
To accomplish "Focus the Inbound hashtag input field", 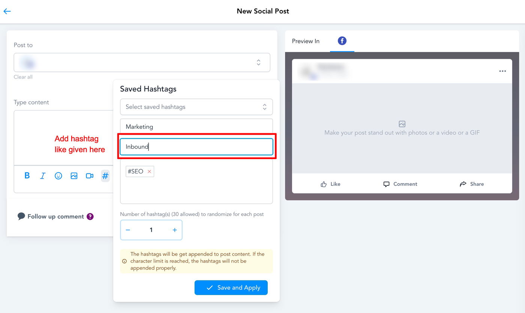I will [196, 147].
